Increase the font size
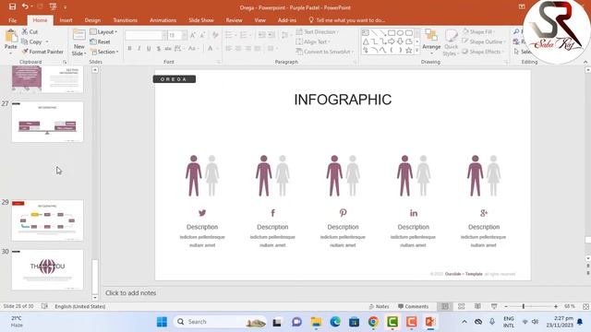This screenshot has width=591, height=332. 193,35
